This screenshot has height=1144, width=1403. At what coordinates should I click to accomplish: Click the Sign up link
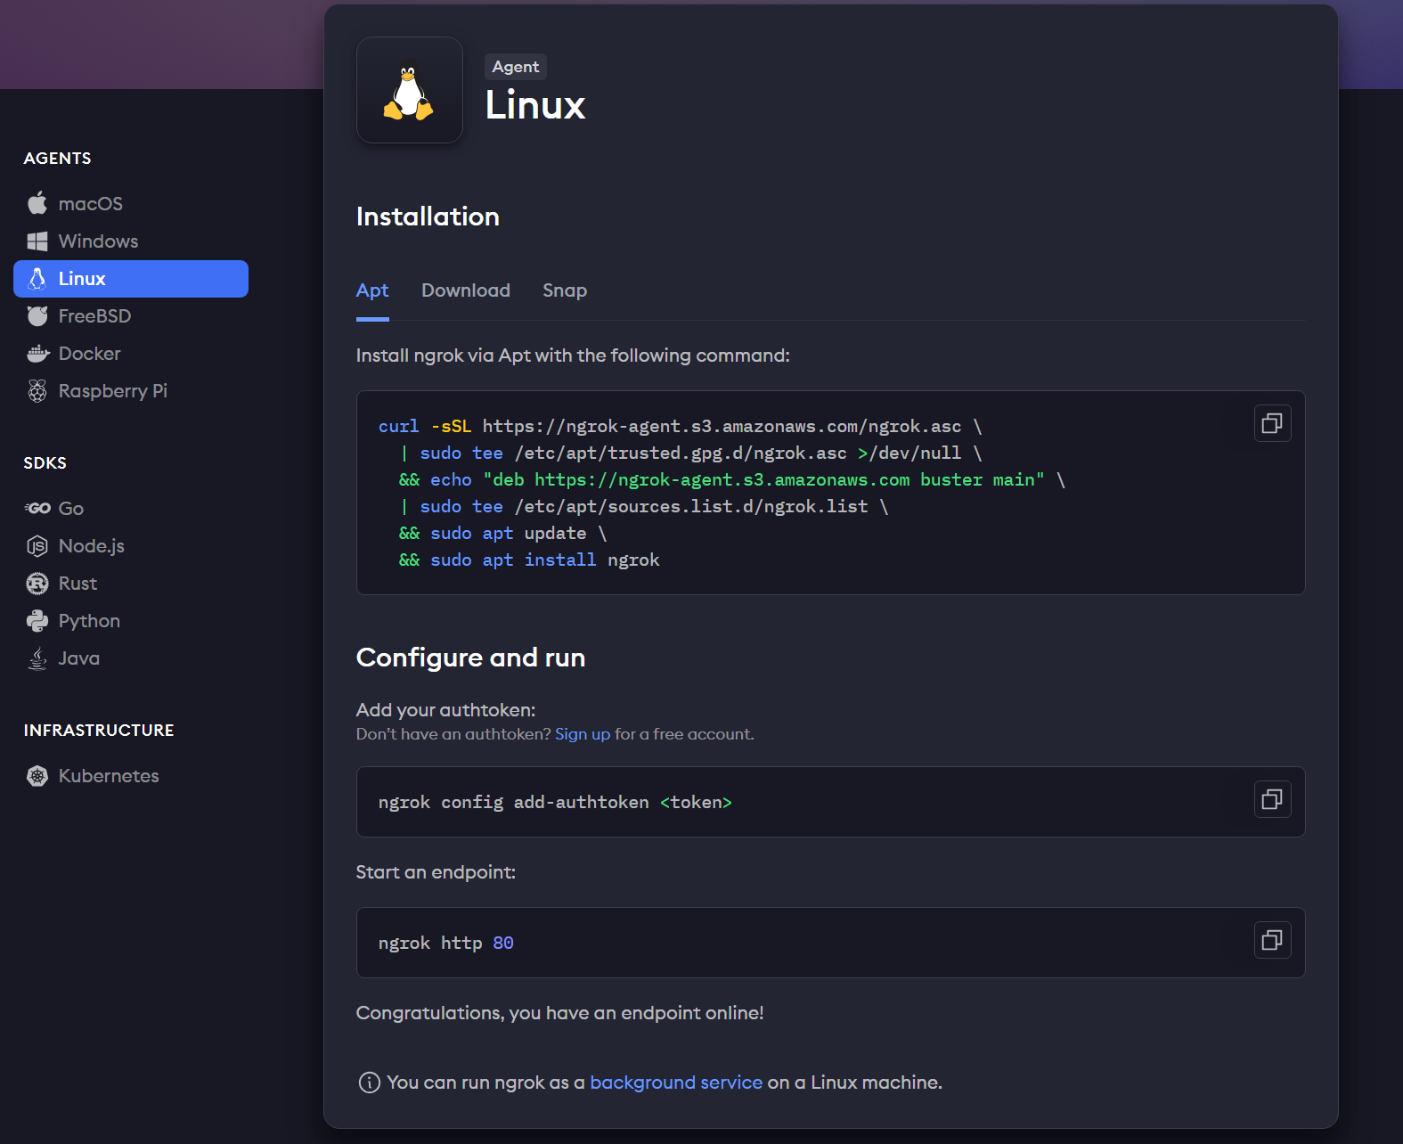pyautogui.click(x=583, y=734)
